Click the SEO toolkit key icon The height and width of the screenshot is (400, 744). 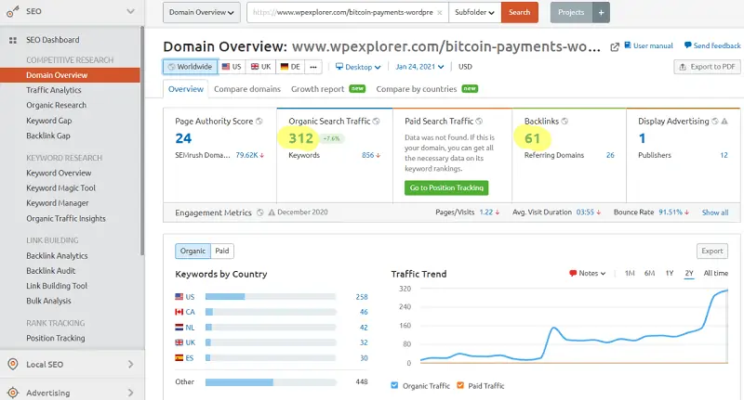coord(12,12)
